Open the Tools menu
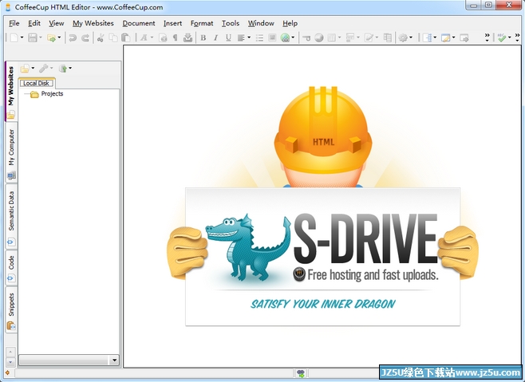 coord(231,23)
